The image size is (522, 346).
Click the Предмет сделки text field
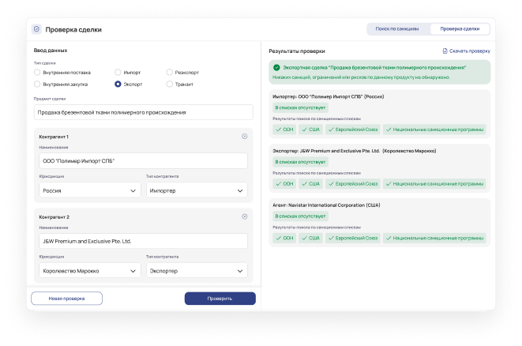click(142, 112)
